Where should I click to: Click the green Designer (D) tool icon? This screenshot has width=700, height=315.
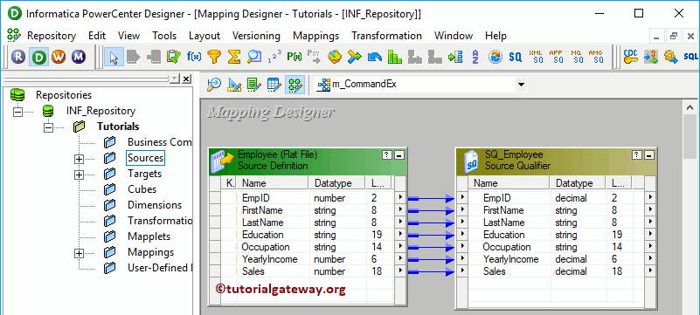tap(38, 57)
